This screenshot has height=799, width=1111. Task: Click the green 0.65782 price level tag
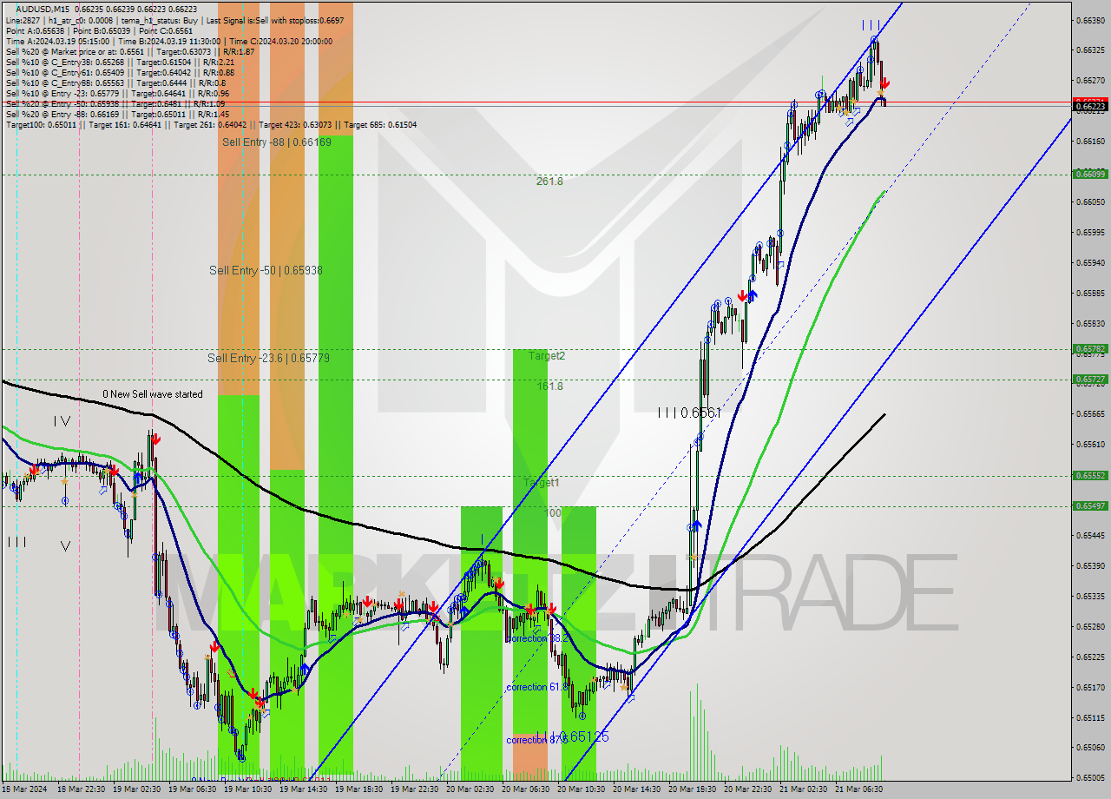pos(1091,349)
